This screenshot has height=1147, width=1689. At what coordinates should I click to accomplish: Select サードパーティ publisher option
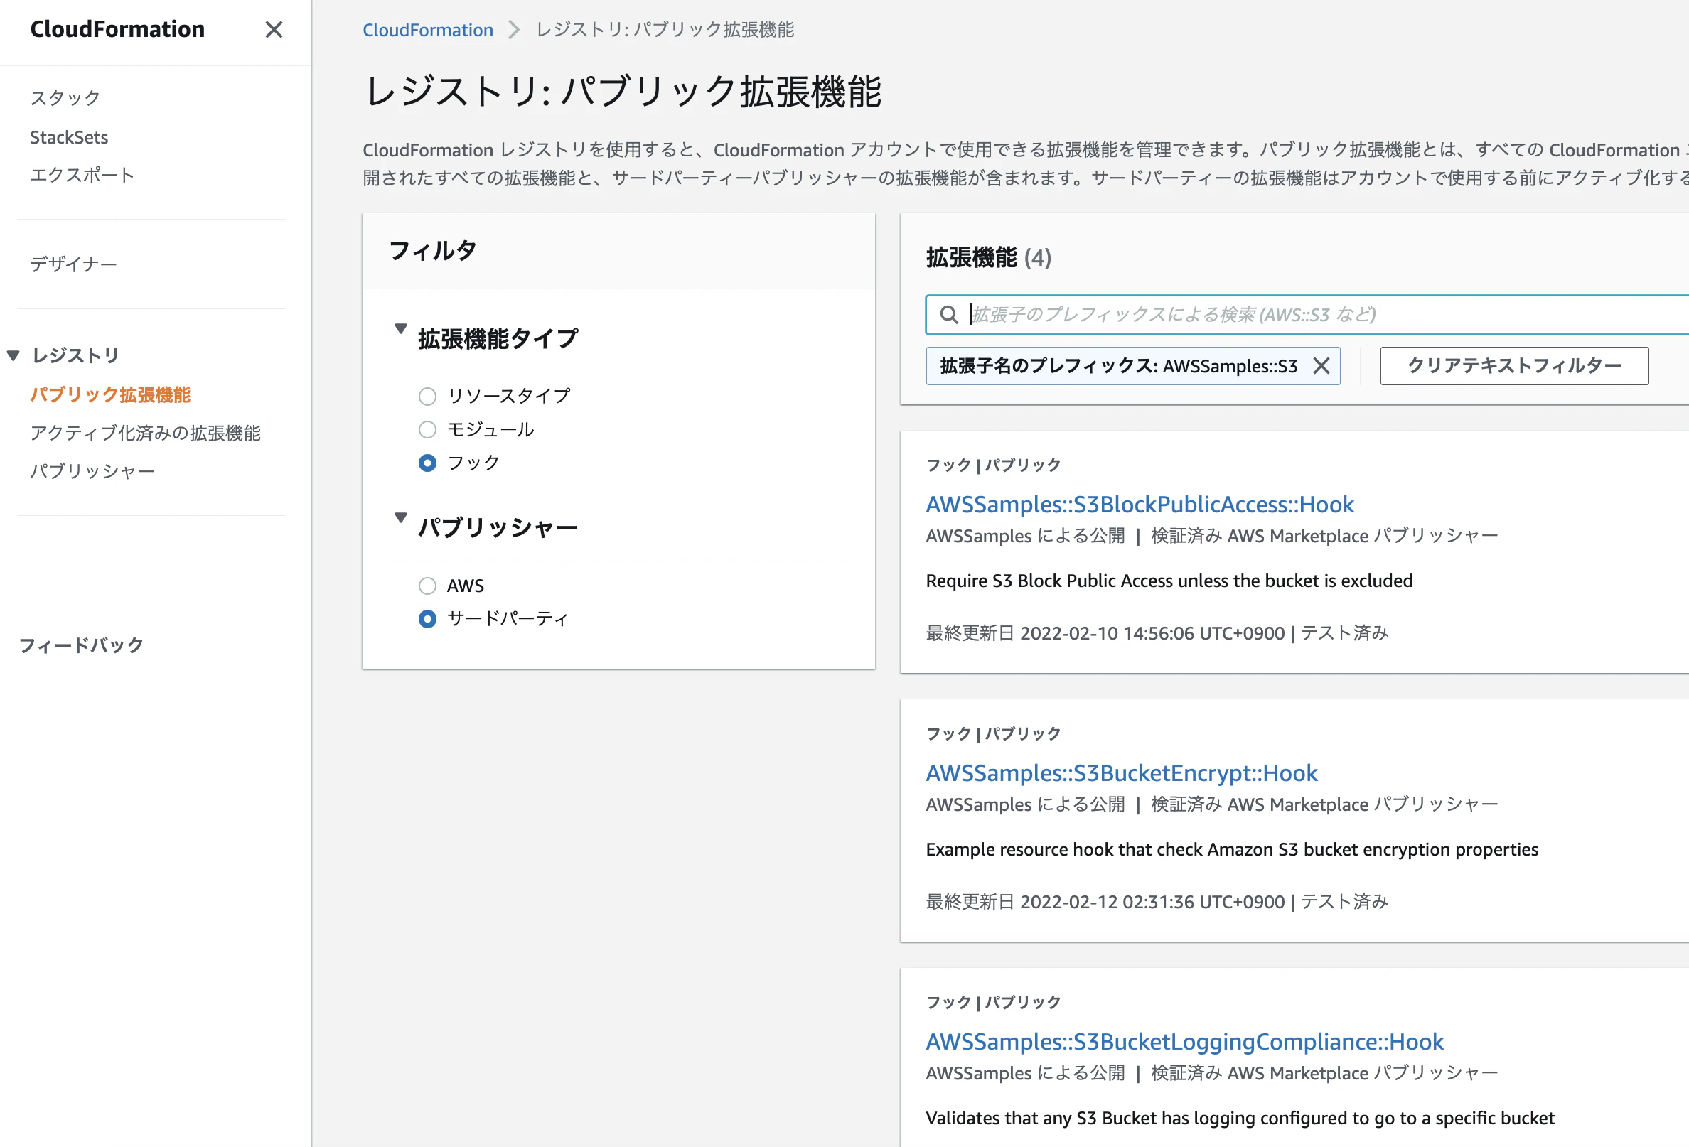[x=427, y=619]
